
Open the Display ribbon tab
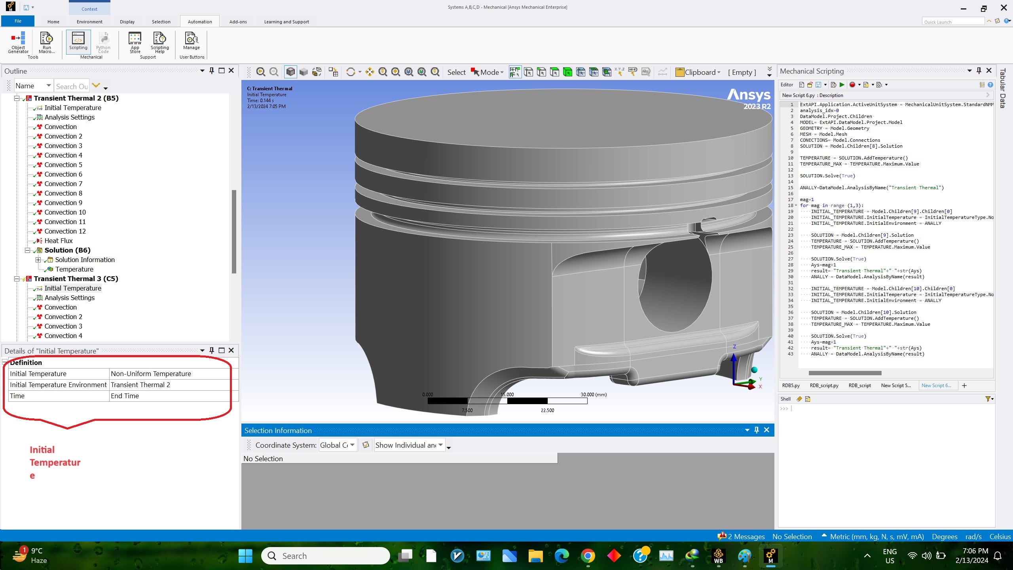coord(127,22)
